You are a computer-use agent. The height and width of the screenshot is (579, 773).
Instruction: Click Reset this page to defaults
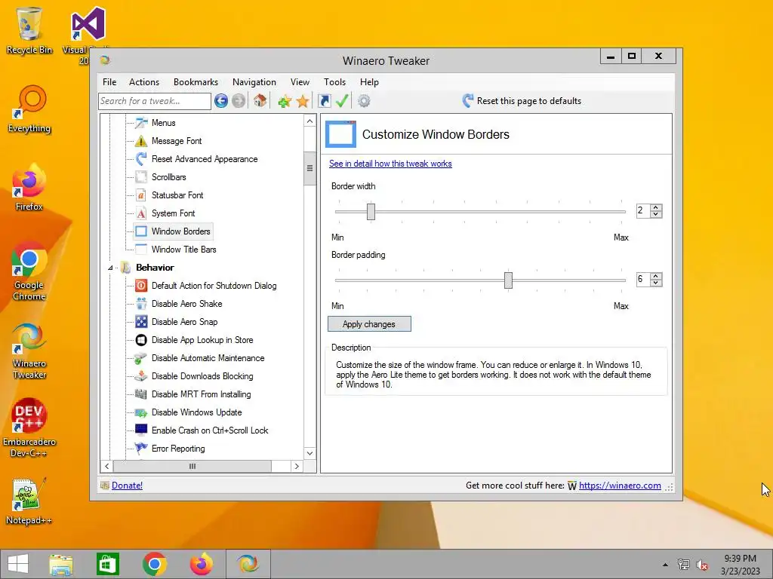pos(522,101)
